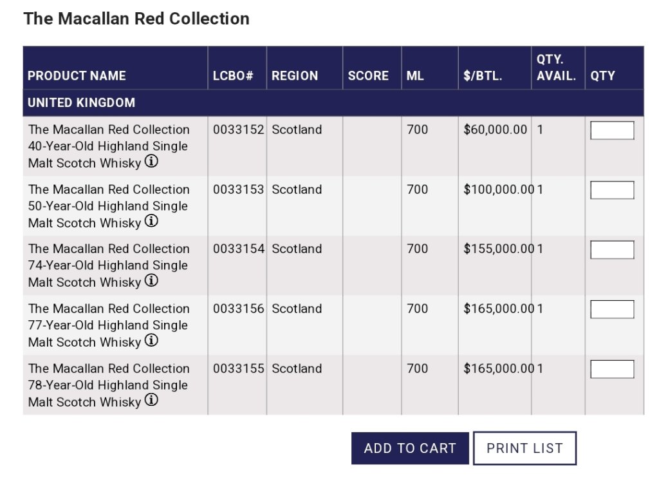Select quantity input for 74-Year-Old whisky
This screenshot has height=478, width=659.
[612, 250]
